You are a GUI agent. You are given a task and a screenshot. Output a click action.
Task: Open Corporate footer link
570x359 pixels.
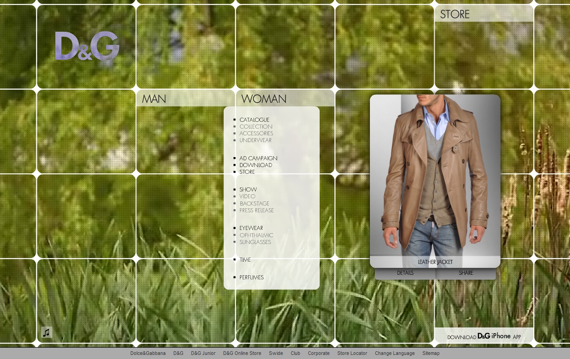319,354
